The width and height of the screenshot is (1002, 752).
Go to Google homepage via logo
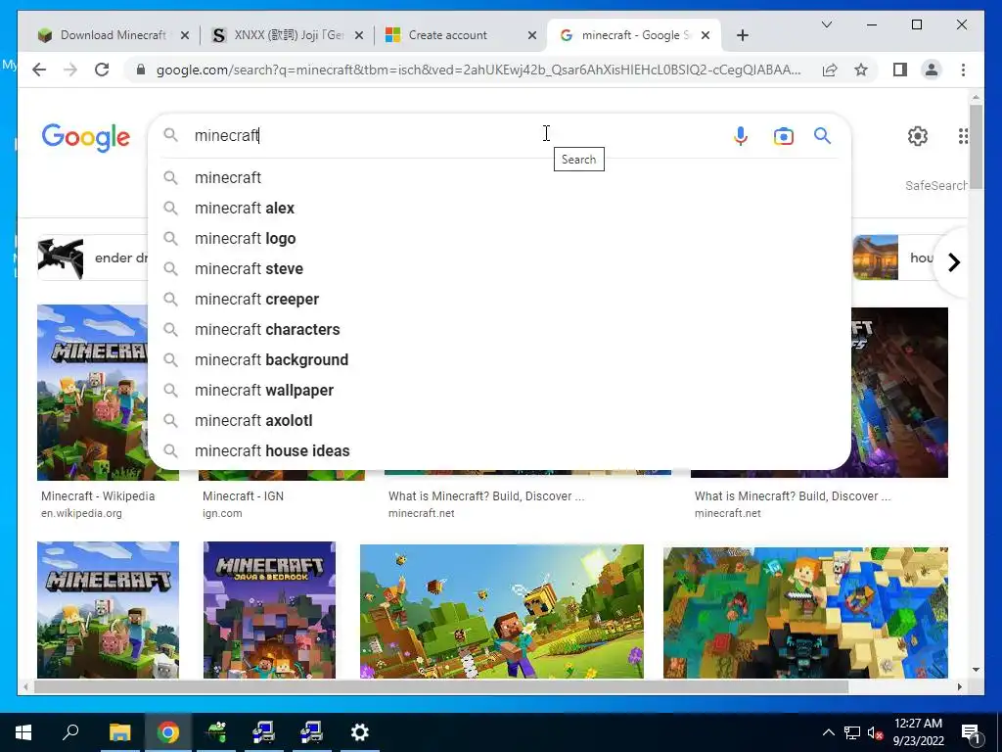pyautogui.click(x=86, y=137)
